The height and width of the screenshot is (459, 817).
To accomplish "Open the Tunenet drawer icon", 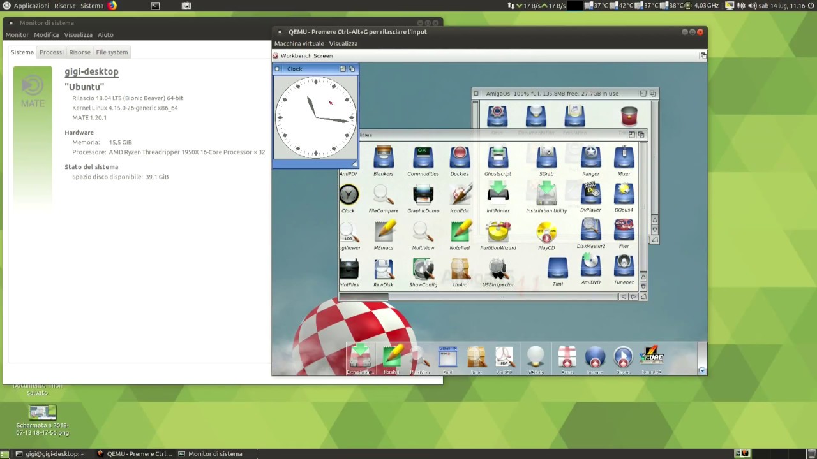I will point(624,266).
